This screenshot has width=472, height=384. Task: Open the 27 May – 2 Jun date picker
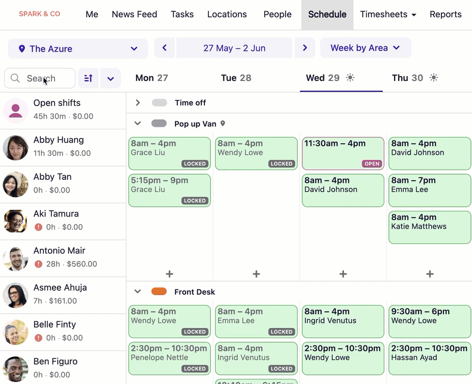234,47
